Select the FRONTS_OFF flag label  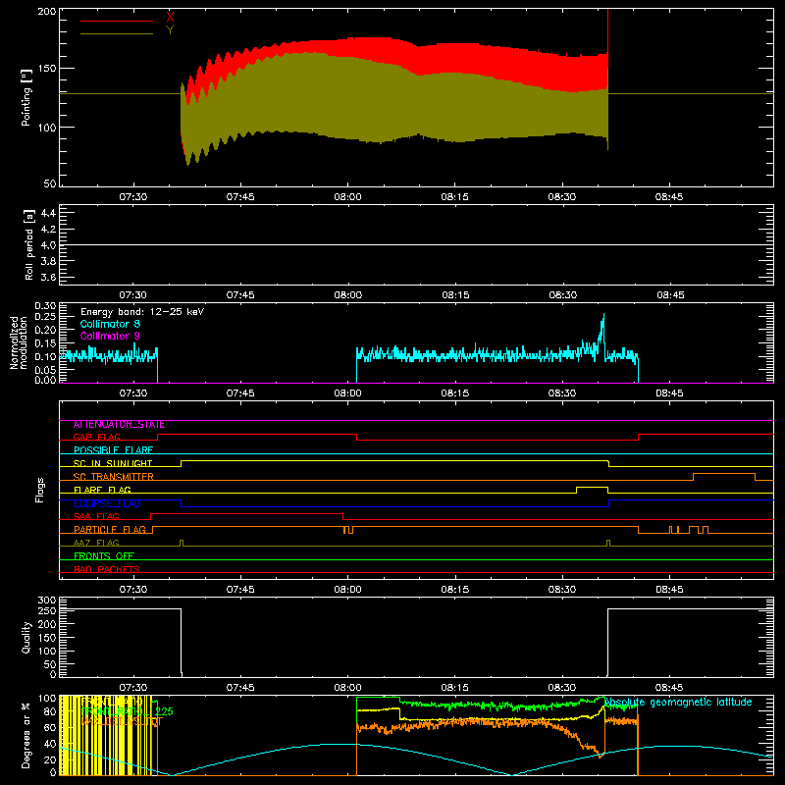tap(104, 556)
